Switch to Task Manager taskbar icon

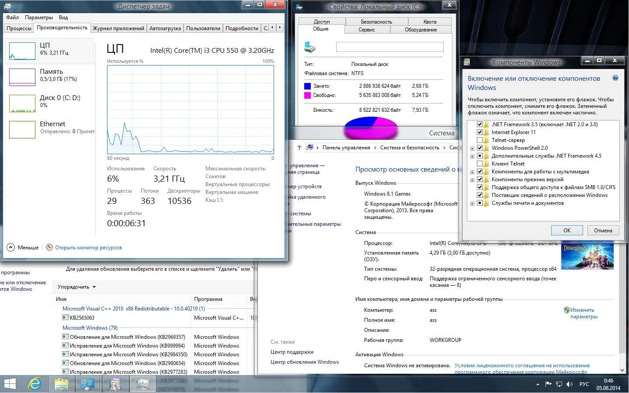142,384
